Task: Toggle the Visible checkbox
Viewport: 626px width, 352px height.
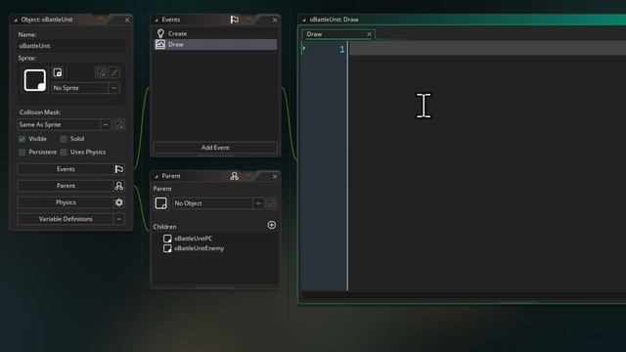Action: coord(22,139)
